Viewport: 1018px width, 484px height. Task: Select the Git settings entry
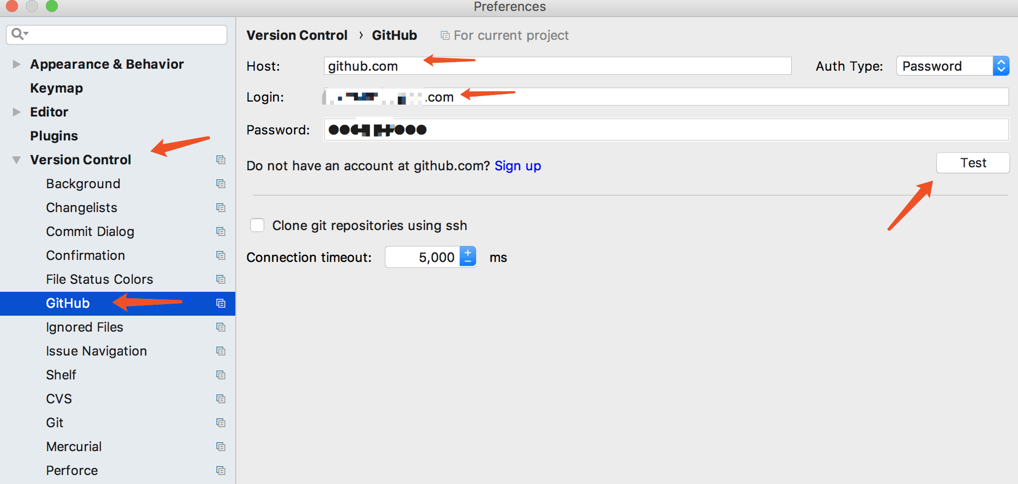(x=54, y=423)
